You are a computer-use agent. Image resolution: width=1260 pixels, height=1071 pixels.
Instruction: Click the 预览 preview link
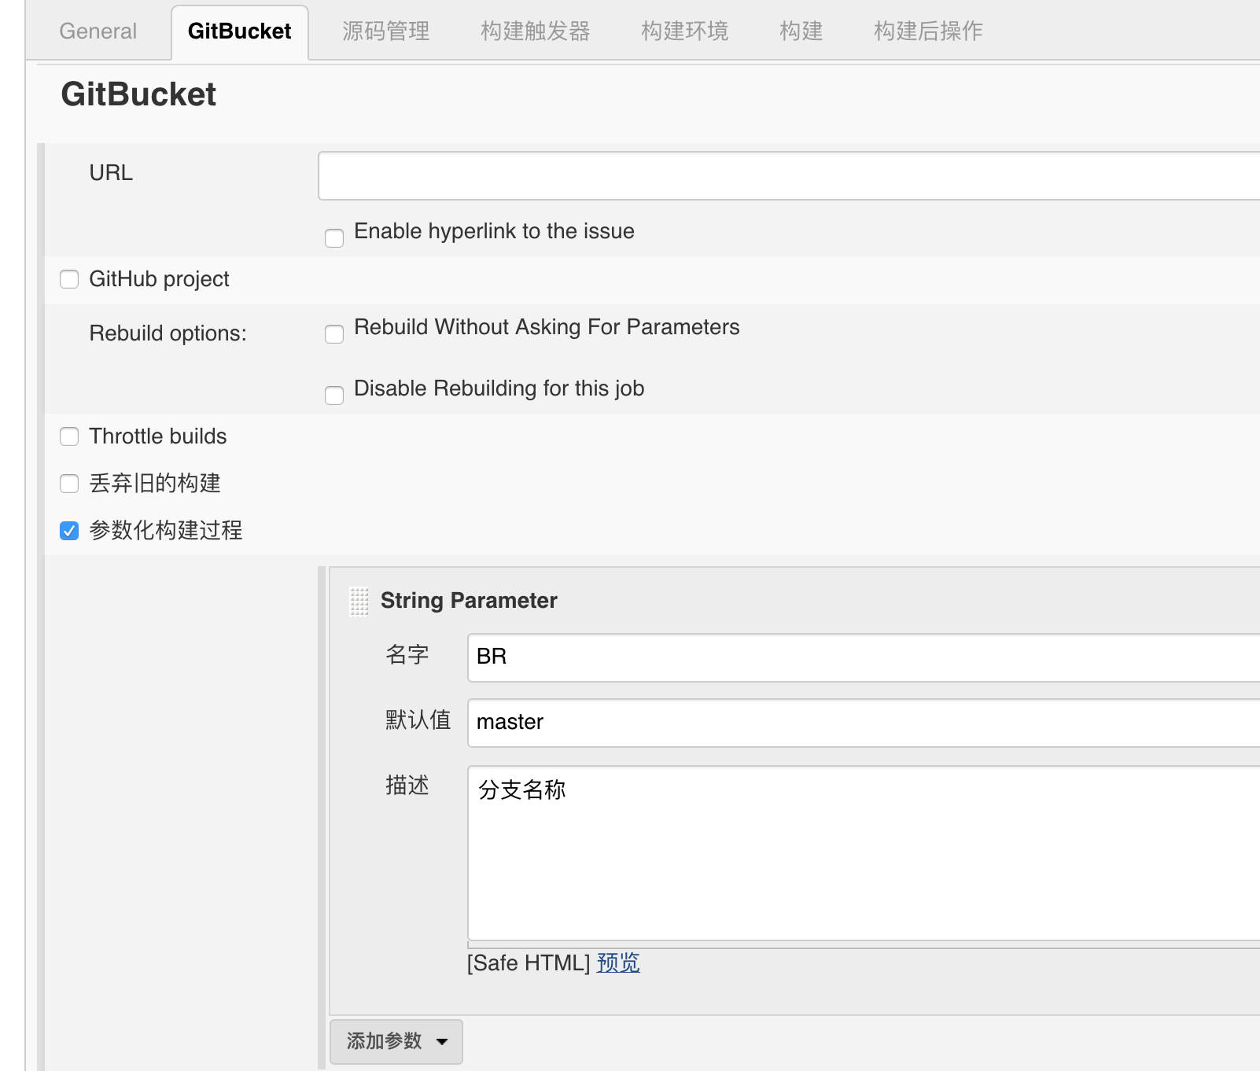tap(618, 963)
